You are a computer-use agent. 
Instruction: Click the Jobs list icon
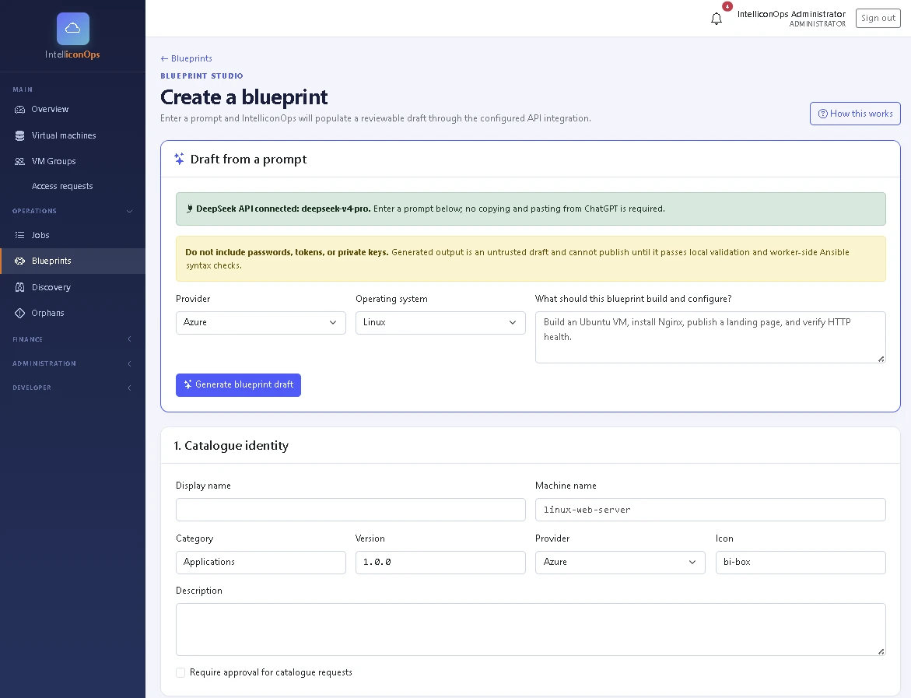[x=19, y=235]
